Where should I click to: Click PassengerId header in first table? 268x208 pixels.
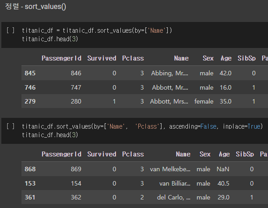tap(62, 58)
